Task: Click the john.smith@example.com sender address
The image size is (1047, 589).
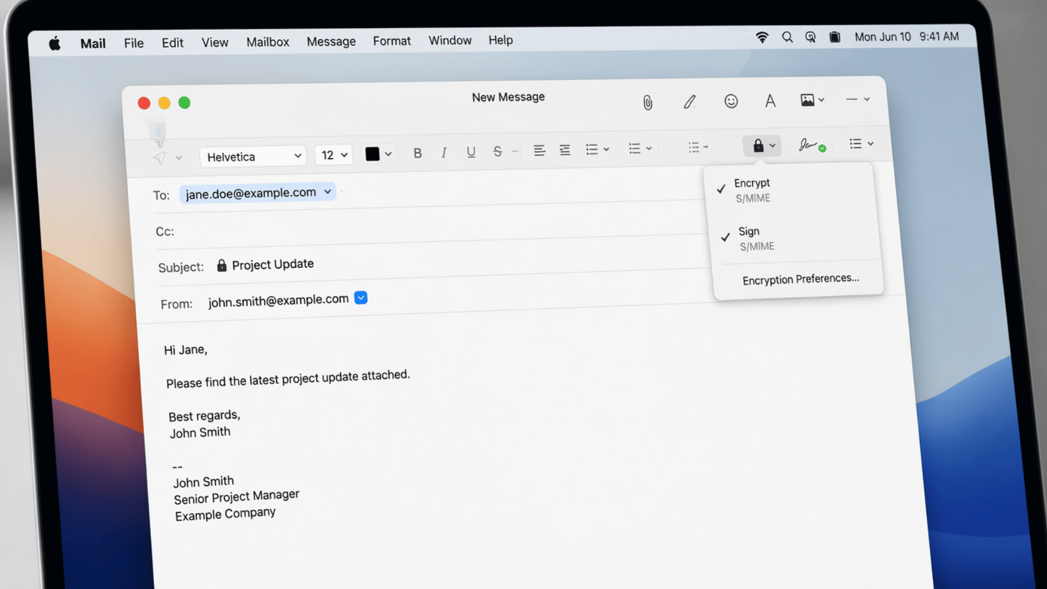Action: tap(279, 300)
